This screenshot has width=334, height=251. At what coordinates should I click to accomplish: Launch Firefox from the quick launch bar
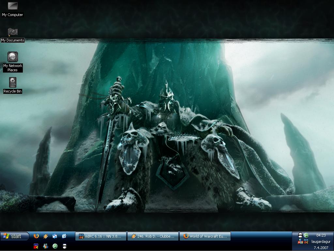click(x=36, y=236)
